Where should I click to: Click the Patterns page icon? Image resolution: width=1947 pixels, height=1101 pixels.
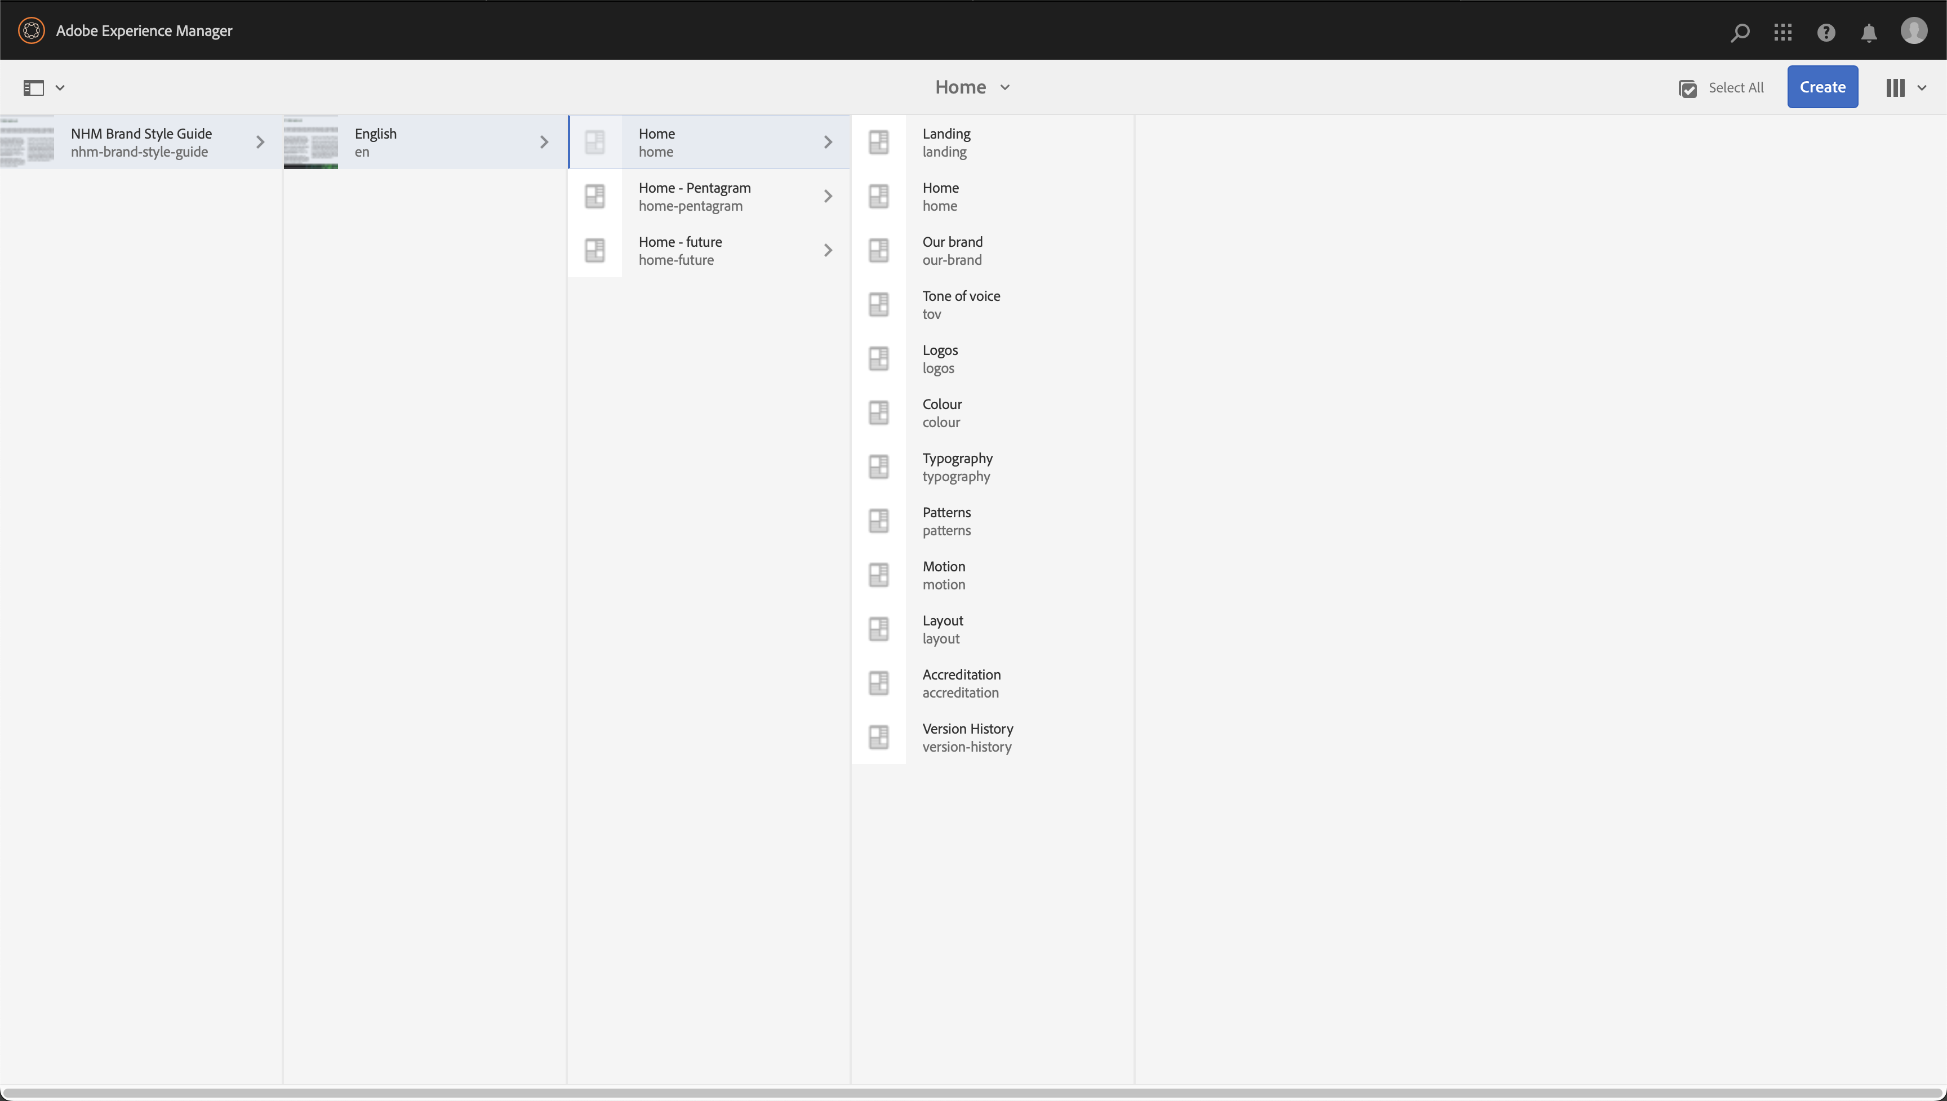[878, 521]
